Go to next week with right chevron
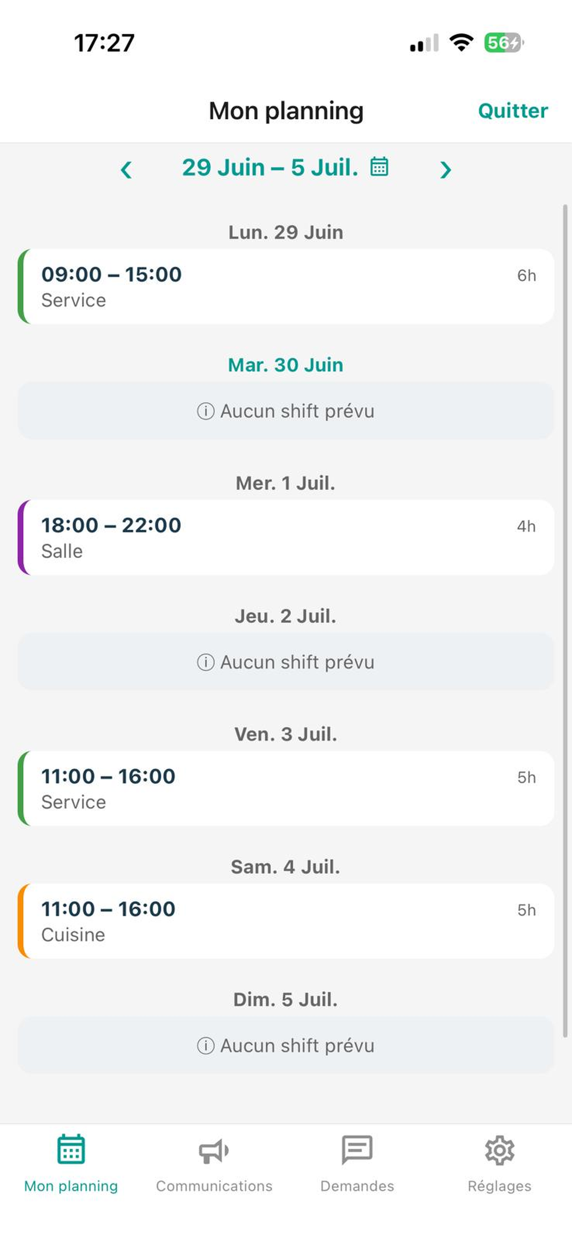The height and width of the screenshot is (1238, 572). tap(446, 169)
